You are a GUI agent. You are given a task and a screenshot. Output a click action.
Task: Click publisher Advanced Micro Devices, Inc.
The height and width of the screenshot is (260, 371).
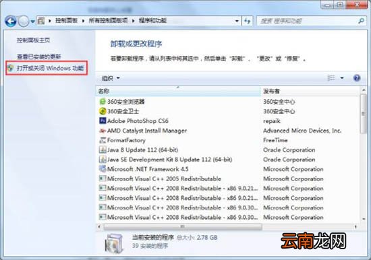(x=302, y=131)
